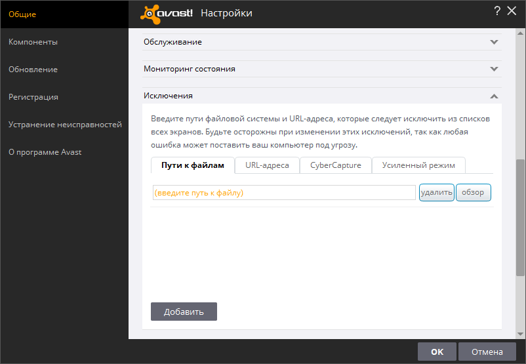Screen dimensions: 526x364
Task: Click the Avast logo icon
Action: pos(168,12)
